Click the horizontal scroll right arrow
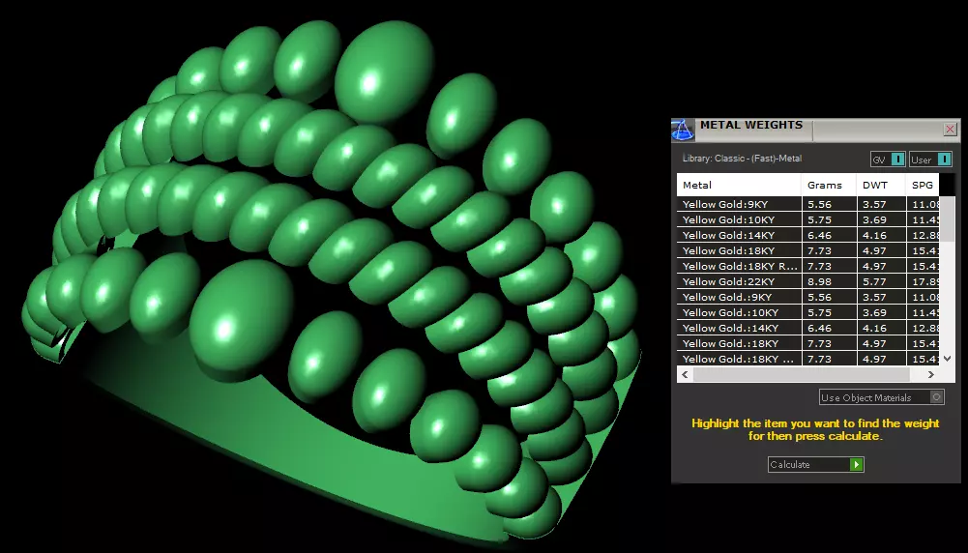 [x=931, y=374]
